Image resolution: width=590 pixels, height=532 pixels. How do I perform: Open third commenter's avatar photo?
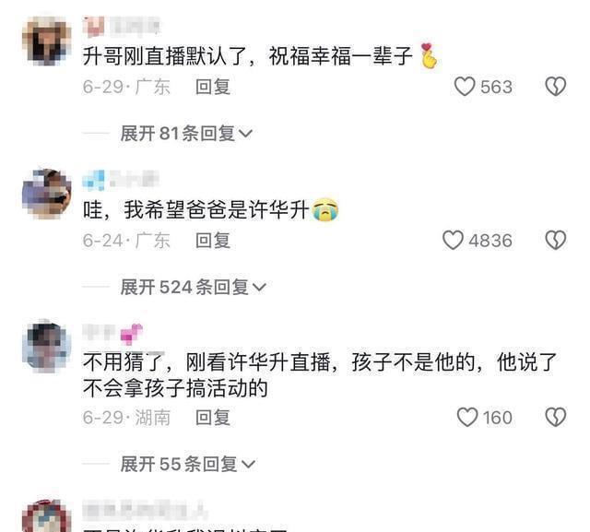pos(47,347)
